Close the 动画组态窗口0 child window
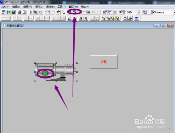Viewport: 175px width, 133px height. [170, 26]
